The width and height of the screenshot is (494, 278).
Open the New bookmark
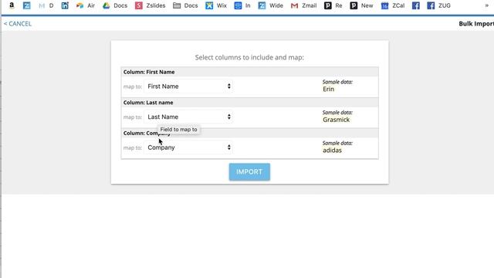[362, 5]
